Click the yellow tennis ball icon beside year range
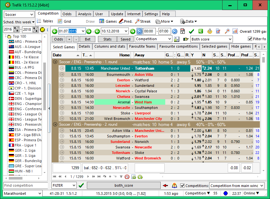 tap(42, 29)
